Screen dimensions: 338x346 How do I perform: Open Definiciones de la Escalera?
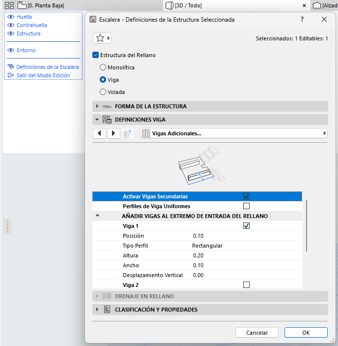(47, 67)
